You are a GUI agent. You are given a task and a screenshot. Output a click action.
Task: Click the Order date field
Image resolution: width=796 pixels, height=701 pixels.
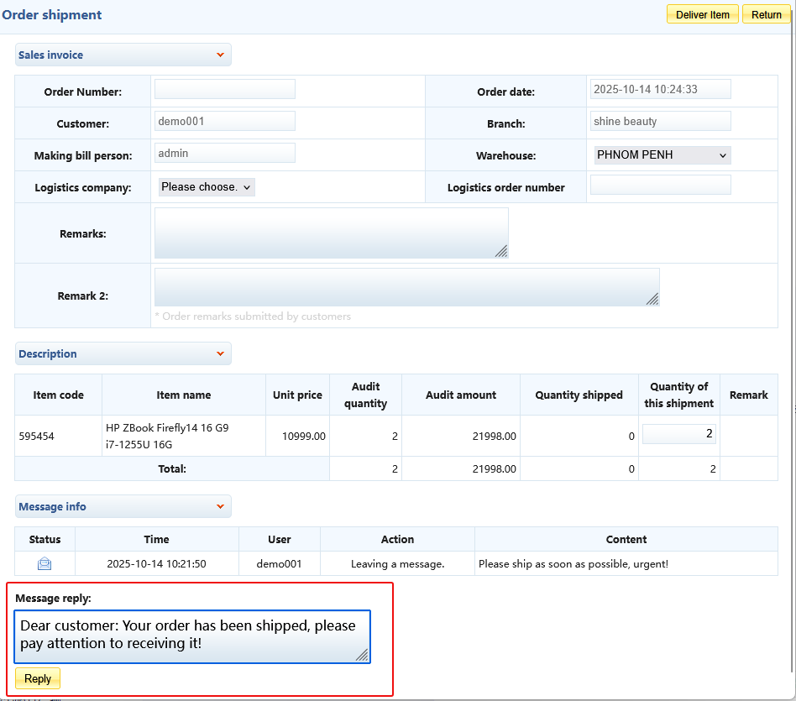660,89
